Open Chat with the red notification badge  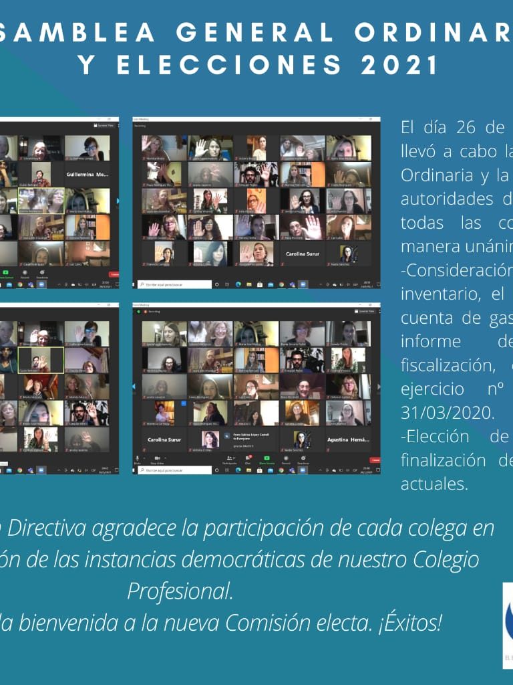(x=248, y=460)
